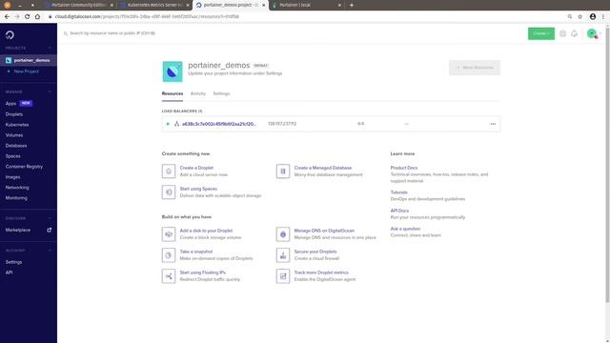Switch to the Activity tab
610x343 pixels.
(x=198, y=93)
